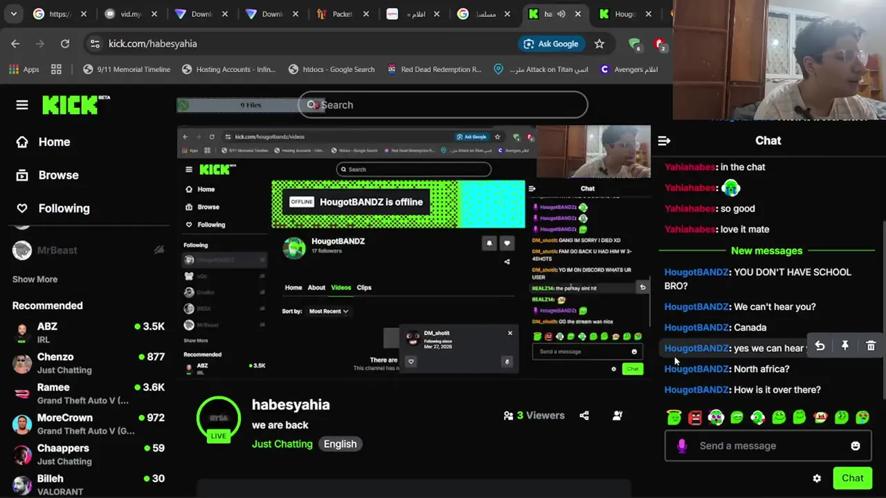
Task: Insert the angel halo emote
Action: coord(674,417)
